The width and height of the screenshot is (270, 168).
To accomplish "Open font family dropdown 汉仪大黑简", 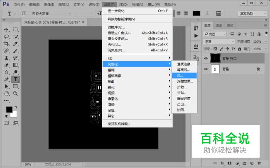I will [51, 14].
